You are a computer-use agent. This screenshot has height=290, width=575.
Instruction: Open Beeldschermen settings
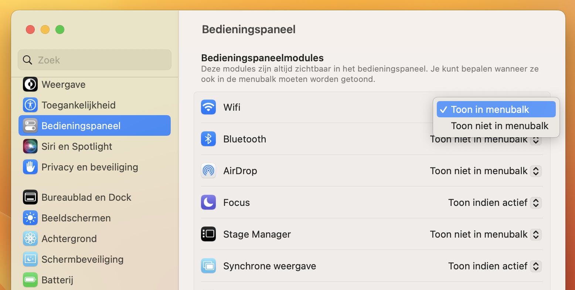[x=76, y=218]
